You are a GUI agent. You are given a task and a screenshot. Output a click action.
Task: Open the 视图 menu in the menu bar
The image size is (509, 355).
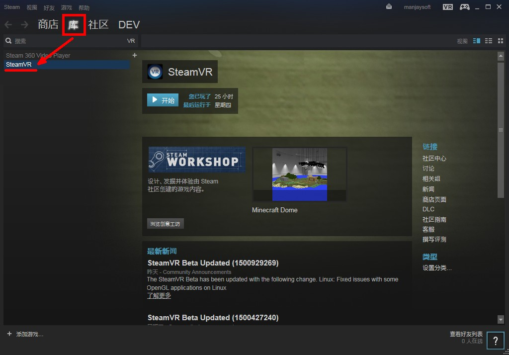[x=32, y=7]
